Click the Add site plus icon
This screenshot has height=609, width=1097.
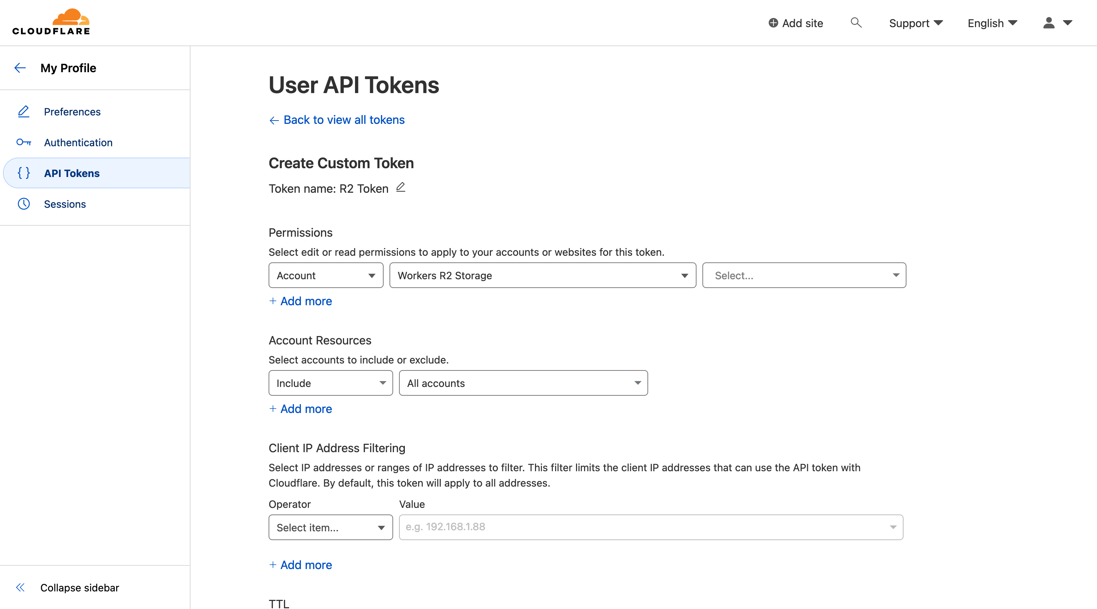[773, 23]
